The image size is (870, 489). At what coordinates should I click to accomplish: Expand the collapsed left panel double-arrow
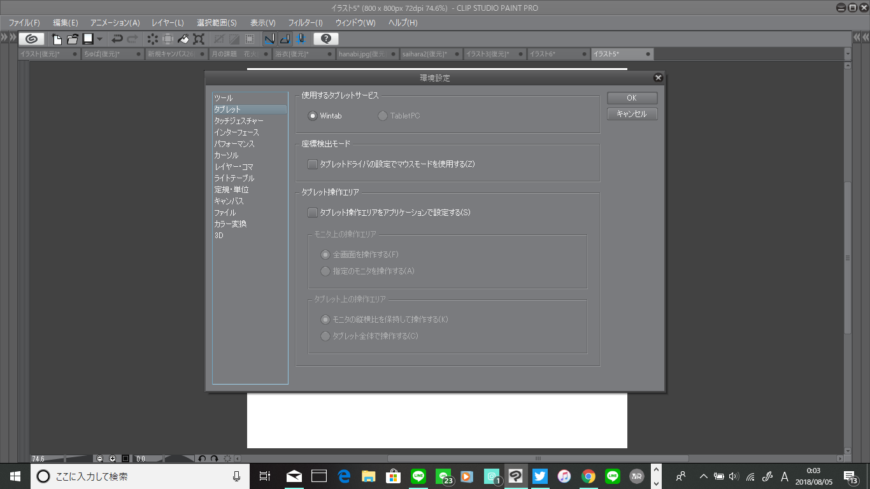(x=4, y=38)
